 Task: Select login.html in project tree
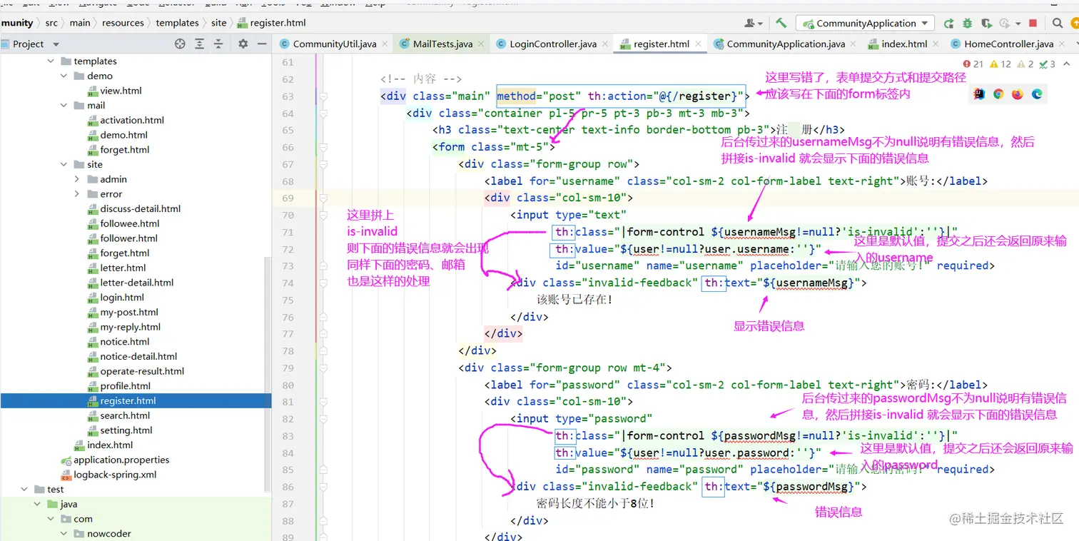(122, 297)
